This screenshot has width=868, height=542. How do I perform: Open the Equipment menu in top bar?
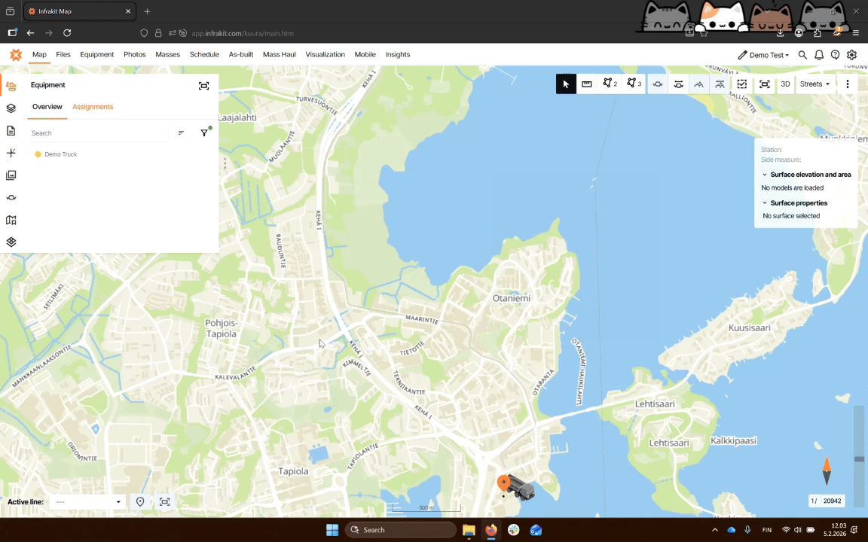(x=97, y=54)
